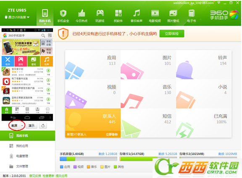Click the refresh screen button
Viewport: 242px width, 178px height.
(x=43, y=126)
